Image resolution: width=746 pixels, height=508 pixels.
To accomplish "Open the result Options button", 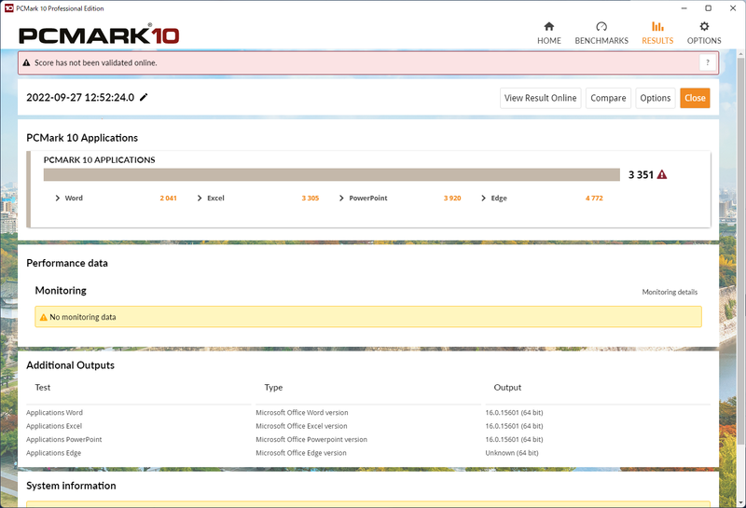I will (656, 98).
